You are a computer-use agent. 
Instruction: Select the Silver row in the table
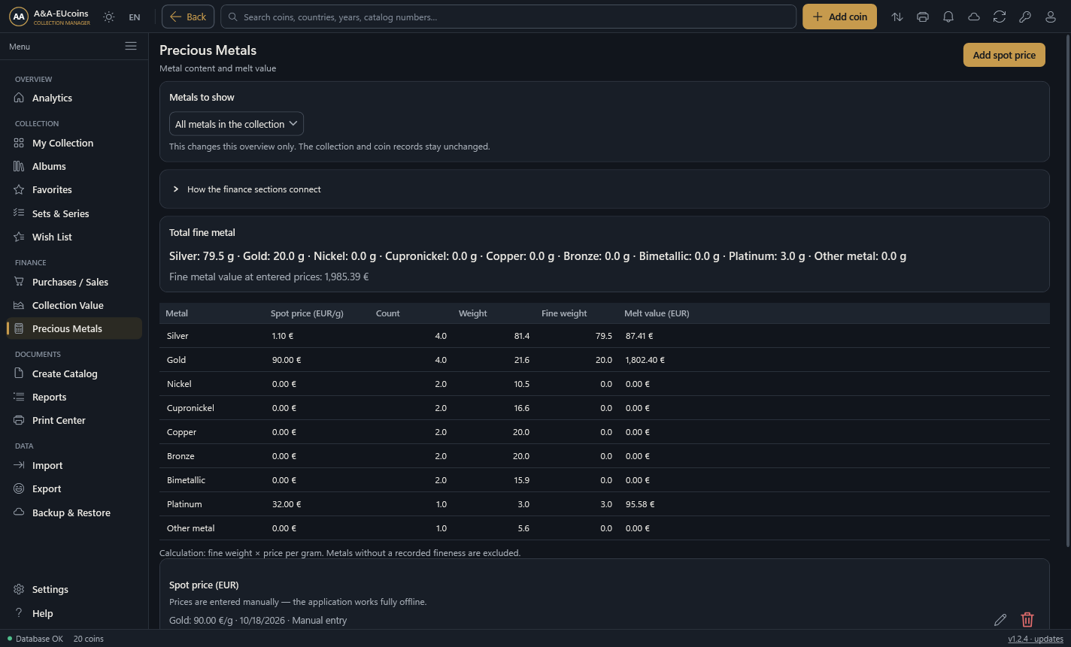coord(604,336)
